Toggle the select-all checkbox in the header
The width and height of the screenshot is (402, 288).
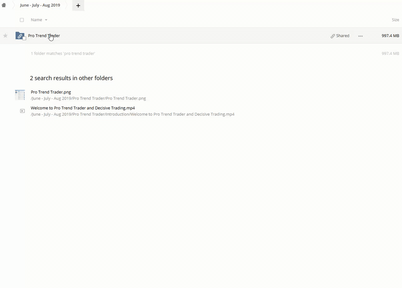[22, 20]
